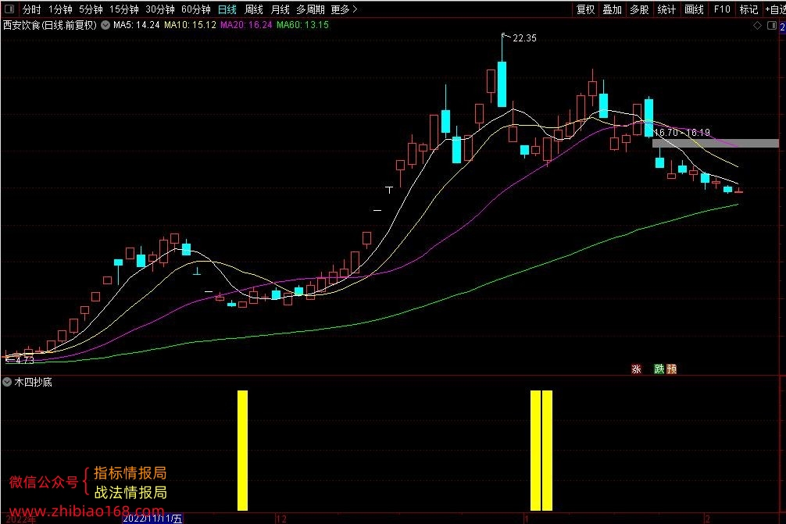Click the MA5: 14.24 indicator value
The height and width of the screenshot is (524, 786).
coord(137,25)
